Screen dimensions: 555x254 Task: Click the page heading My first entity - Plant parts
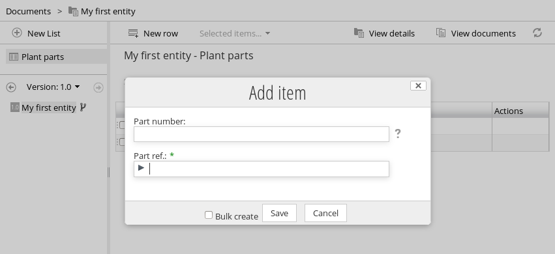[188, 55]
